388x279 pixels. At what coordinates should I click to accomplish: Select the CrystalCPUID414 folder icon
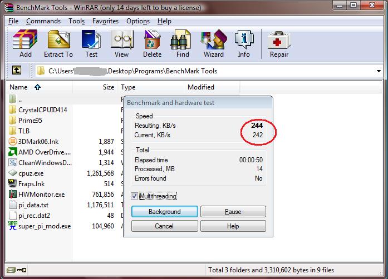(x=13, y=109)
